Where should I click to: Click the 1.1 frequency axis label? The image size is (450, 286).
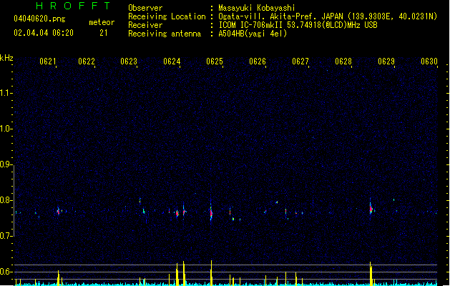click(6, 93)
